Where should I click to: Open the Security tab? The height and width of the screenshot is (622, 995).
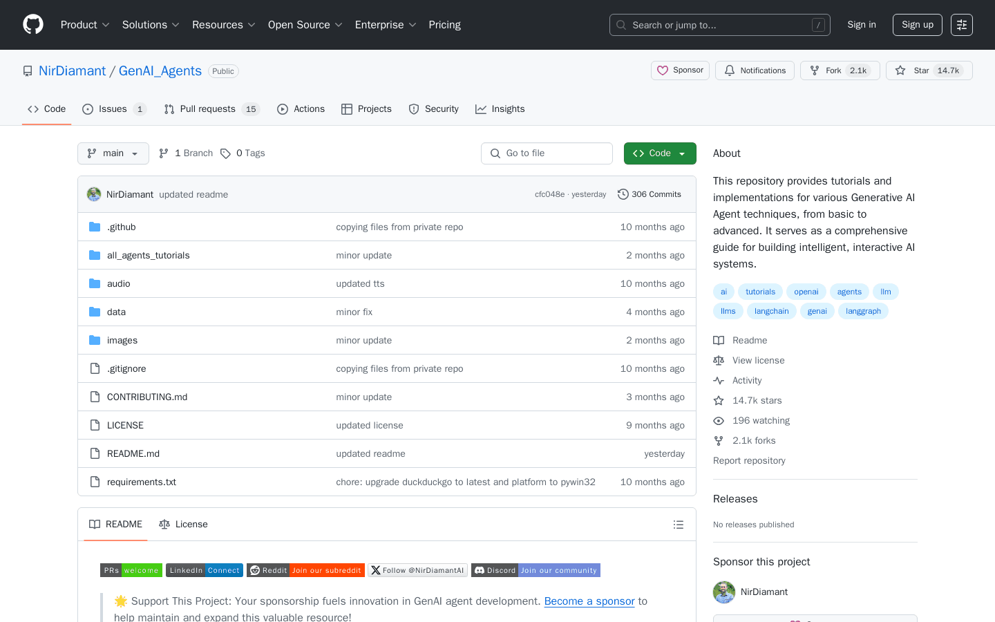click(x=433, y=109)
